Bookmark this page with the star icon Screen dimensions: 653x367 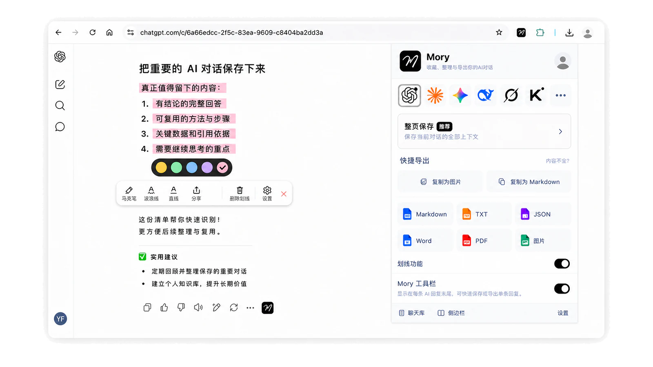tap(499, 33)
